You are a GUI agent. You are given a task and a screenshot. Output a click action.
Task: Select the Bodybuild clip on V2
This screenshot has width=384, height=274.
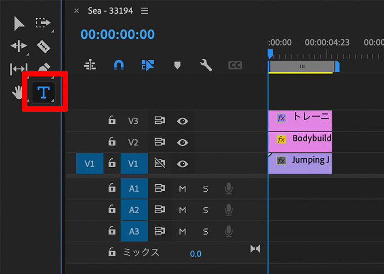pos(300,142)
